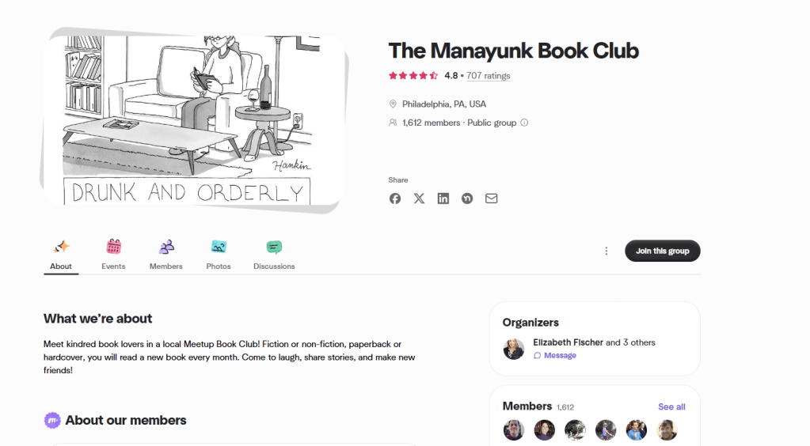Share group on Facebook icon
This screenshot has width=810, height=446.
(x=394, y=198)
